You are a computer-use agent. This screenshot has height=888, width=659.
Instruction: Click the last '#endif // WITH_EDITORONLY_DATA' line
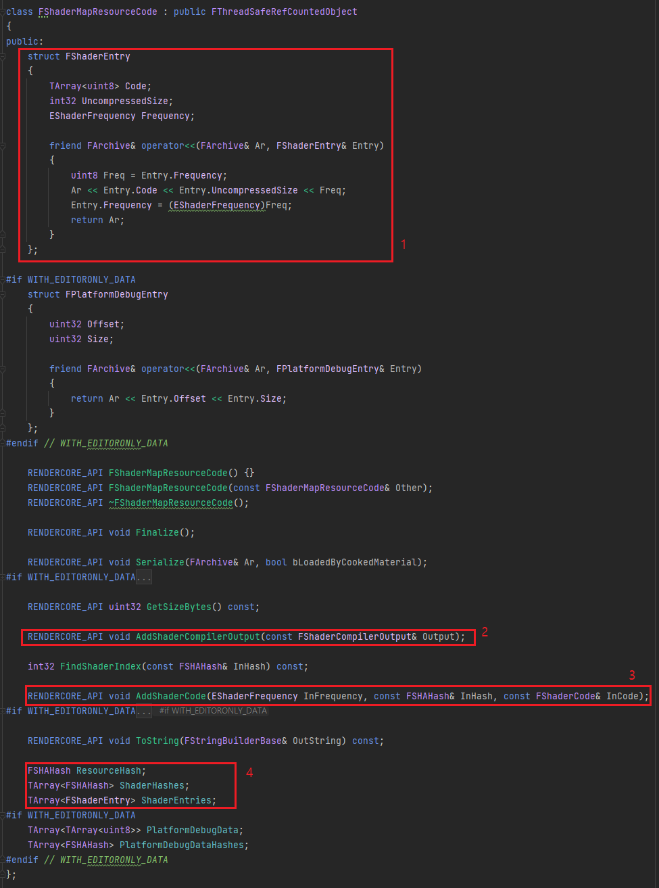(x=87, y=860)
